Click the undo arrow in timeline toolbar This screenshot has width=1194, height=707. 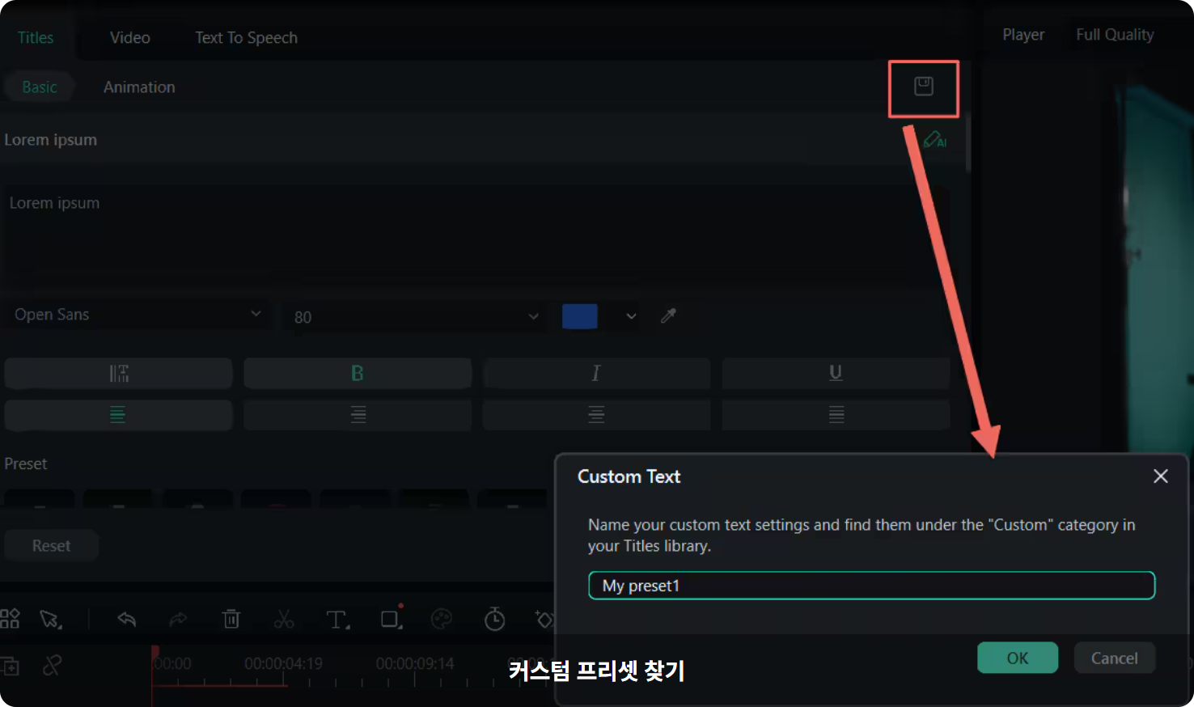(x=126, y=620)
